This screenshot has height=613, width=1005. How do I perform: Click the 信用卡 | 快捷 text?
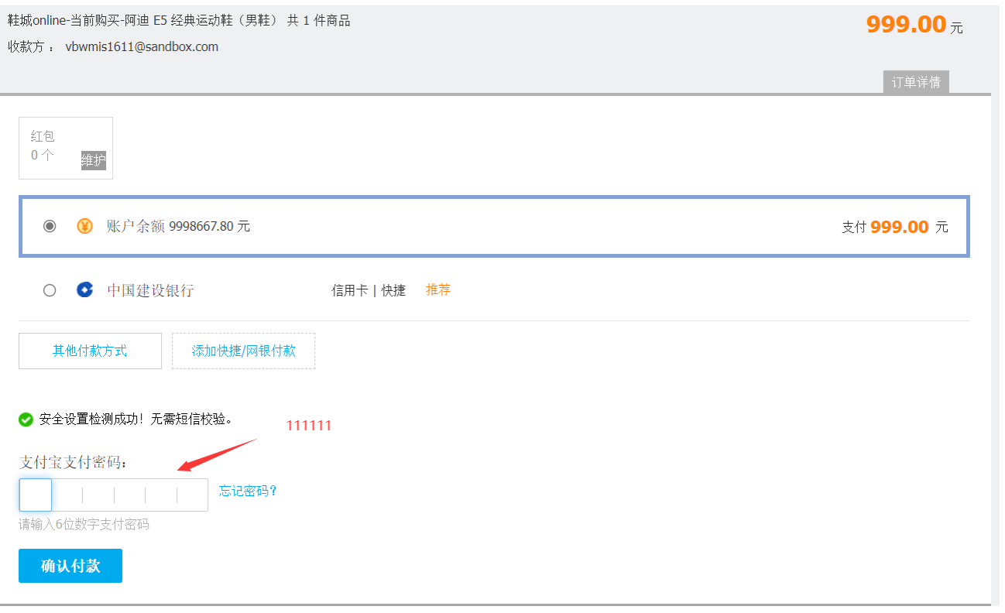tap(369, 290)
